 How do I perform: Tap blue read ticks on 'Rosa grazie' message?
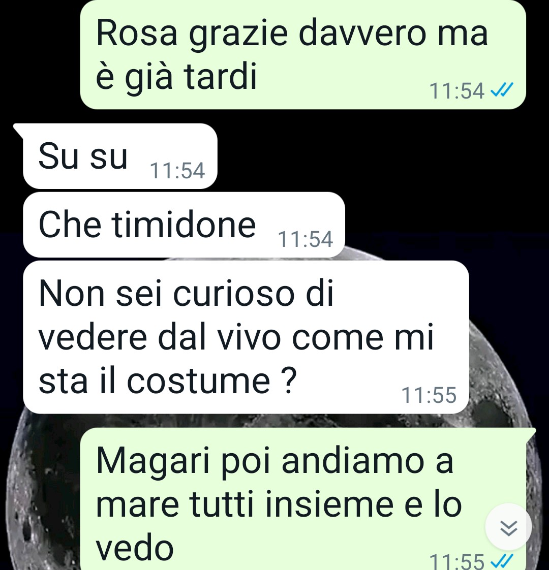[502, 90]
